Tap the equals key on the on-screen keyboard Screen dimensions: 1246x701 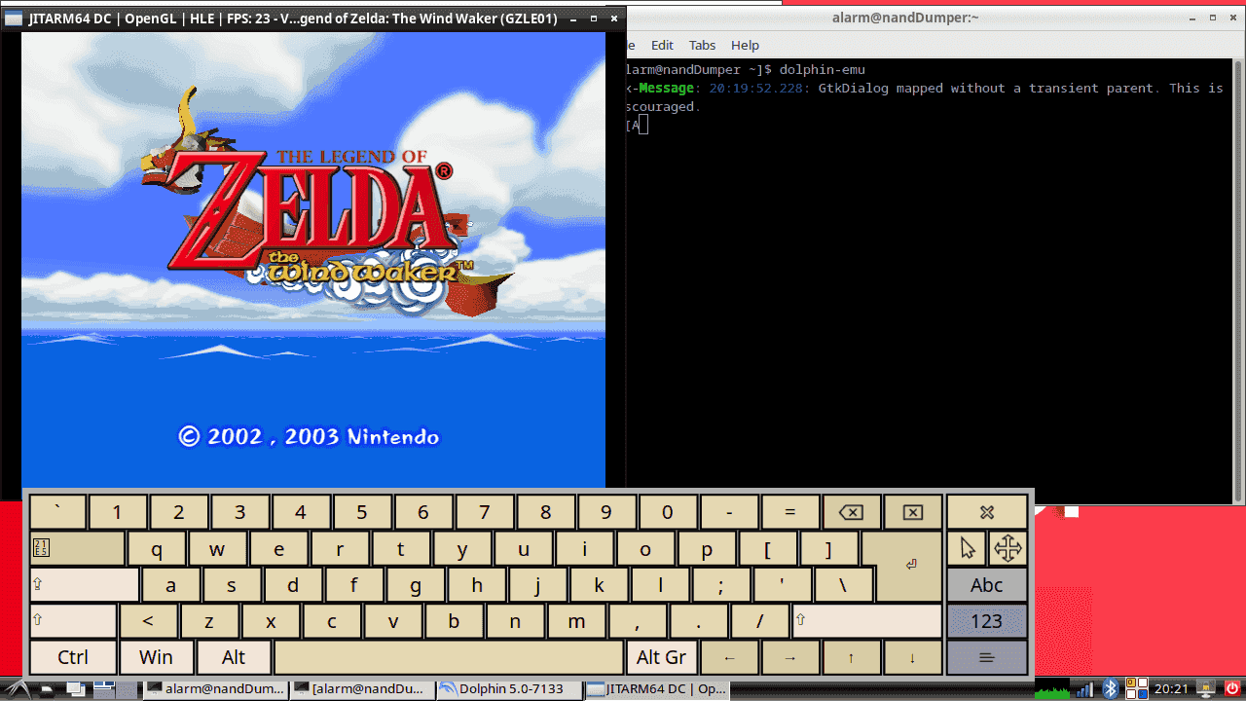pos(790,512)
